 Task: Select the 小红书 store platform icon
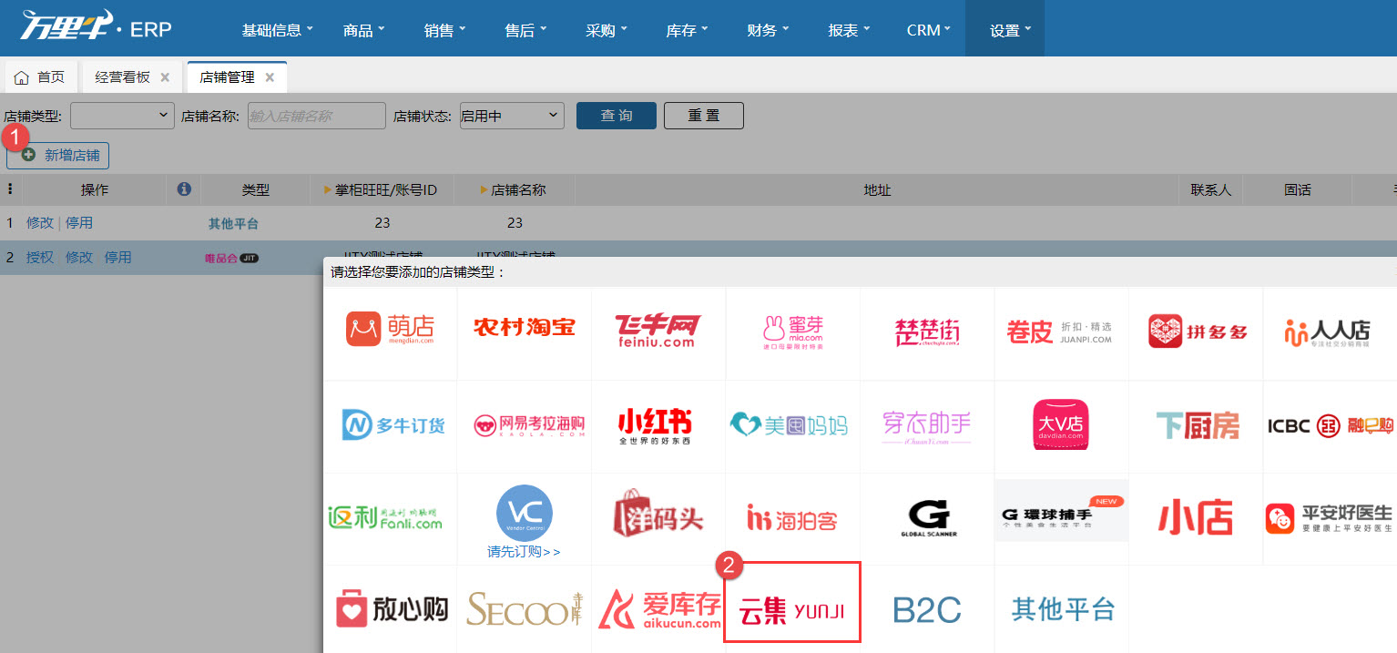tap(658, 424)
